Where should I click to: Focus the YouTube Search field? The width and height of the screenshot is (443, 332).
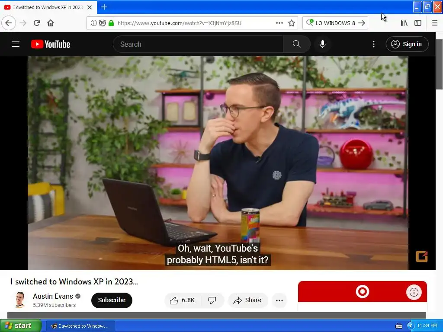198,44
